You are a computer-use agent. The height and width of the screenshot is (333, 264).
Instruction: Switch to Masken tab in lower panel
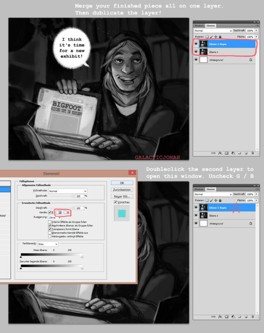199,189
